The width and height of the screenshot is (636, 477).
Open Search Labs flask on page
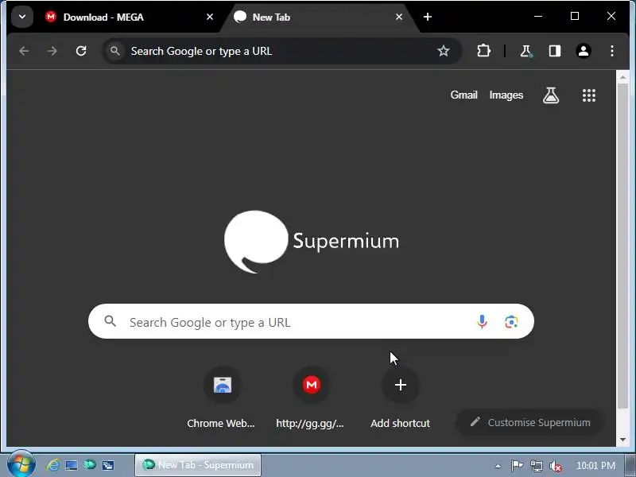[551, 95]
